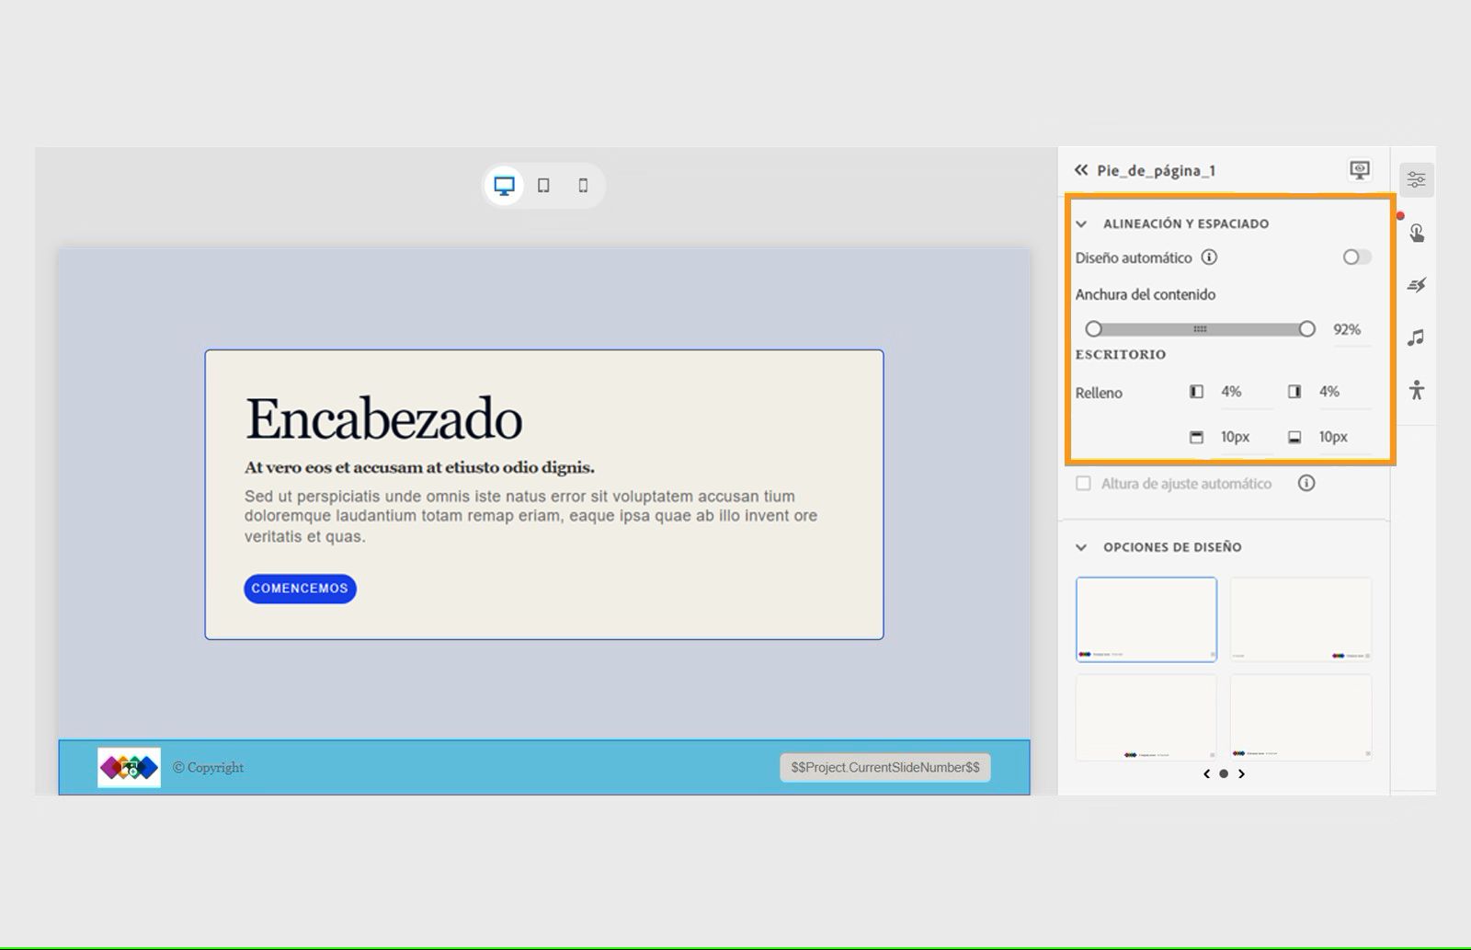Click the slide preview monitor icon

1360,170
